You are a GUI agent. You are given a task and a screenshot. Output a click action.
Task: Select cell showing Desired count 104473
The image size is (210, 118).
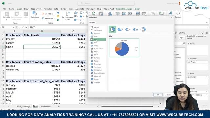point(42,66)
